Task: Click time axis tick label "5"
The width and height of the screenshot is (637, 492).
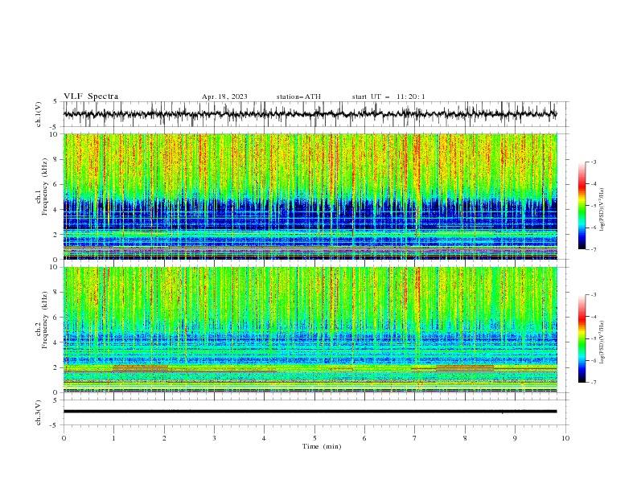Action: tap(314, 438)
